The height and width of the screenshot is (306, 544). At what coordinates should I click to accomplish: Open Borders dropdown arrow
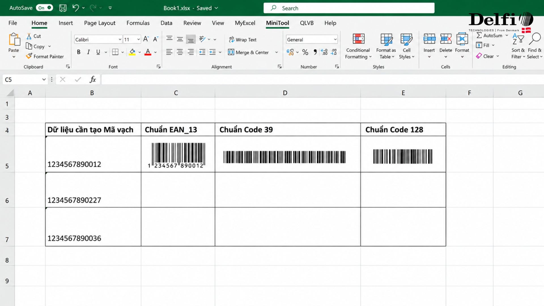tap(122, 52)
